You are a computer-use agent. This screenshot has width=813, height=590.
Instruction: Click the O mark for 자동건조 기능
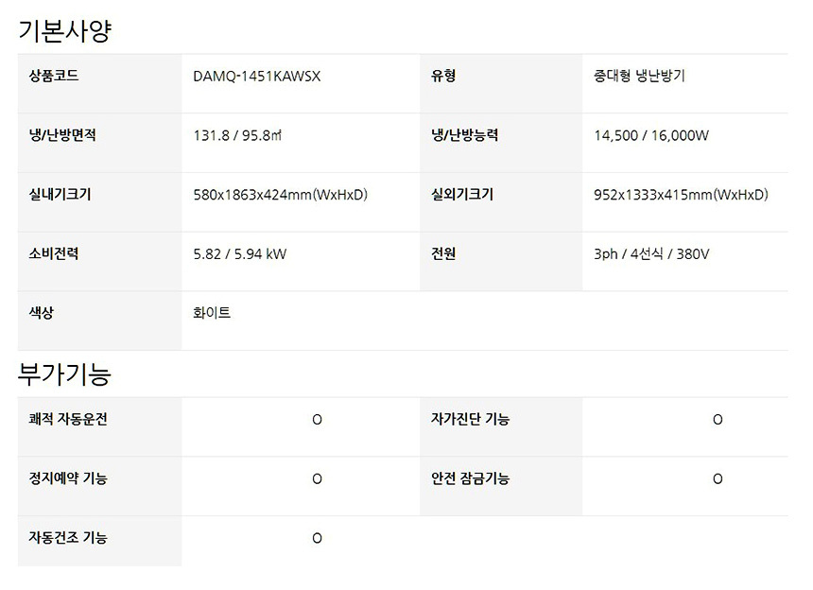[317, 539]
